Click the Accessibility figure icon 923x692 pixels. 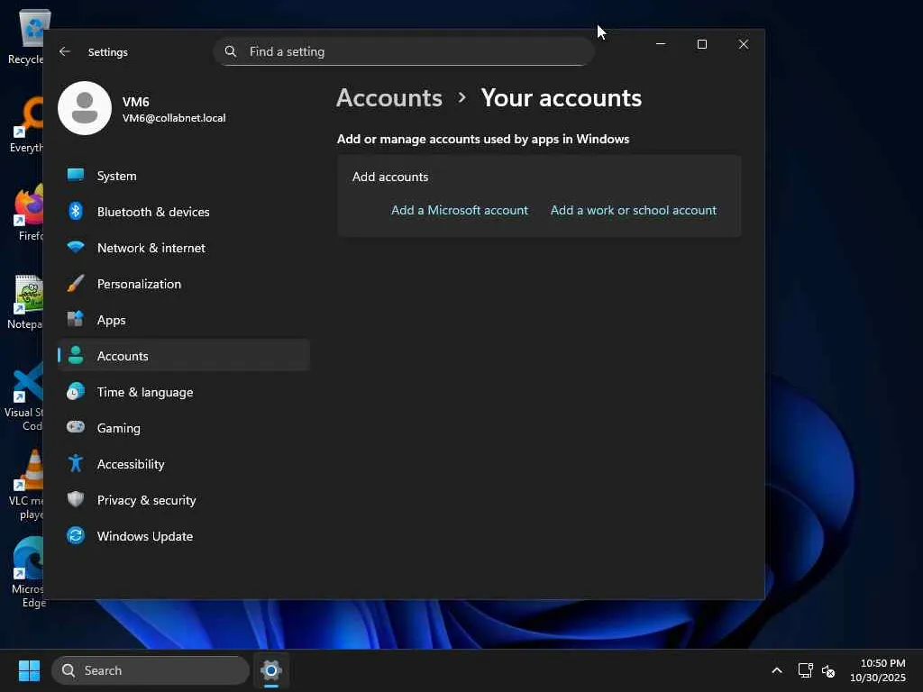pos(76,464)
